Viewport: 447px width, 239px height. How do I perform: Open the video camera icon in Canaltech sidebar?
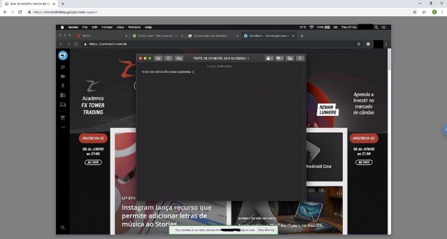coord(63,76)
